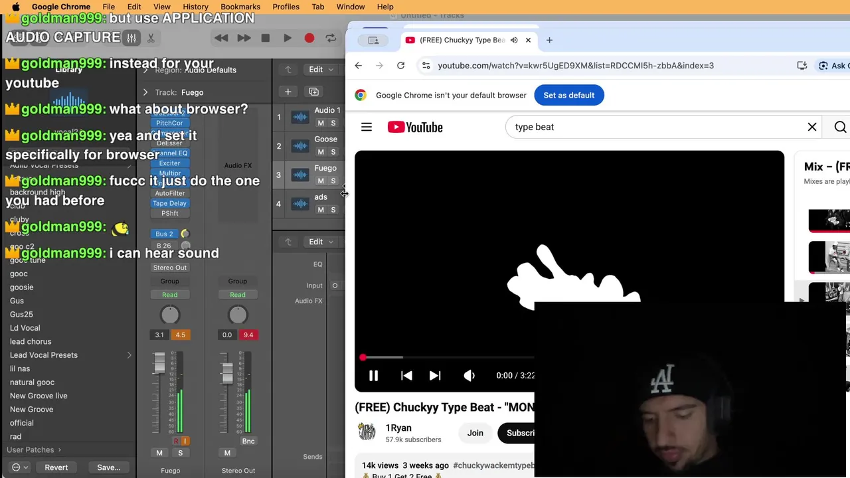Click the 1Ryan channel avatar
This screenshot has height=478, width=850.
[367, 432]
